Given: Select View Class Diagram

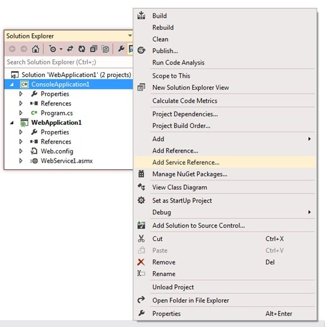Looking at the screenshot, I should coord(225,187).
